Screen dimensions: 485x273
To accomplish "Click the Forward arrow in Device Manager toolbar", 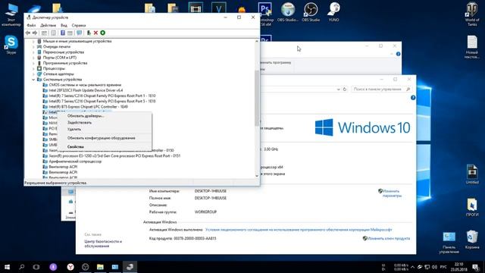I will (x=35, y=33).
